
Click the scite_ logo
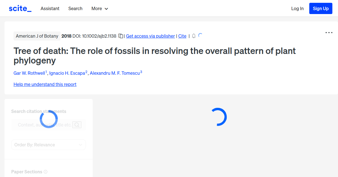click(x=20, y=8)
